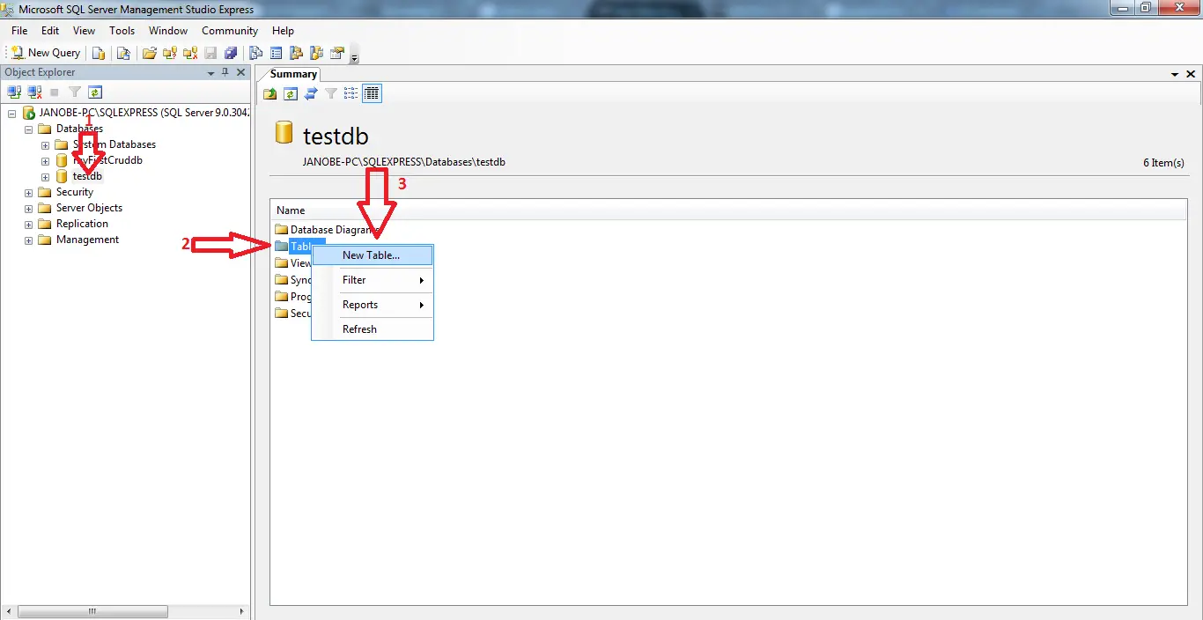Open the File menu
This screenshot has height=620, width=1203.
click(x=19, y=31)
